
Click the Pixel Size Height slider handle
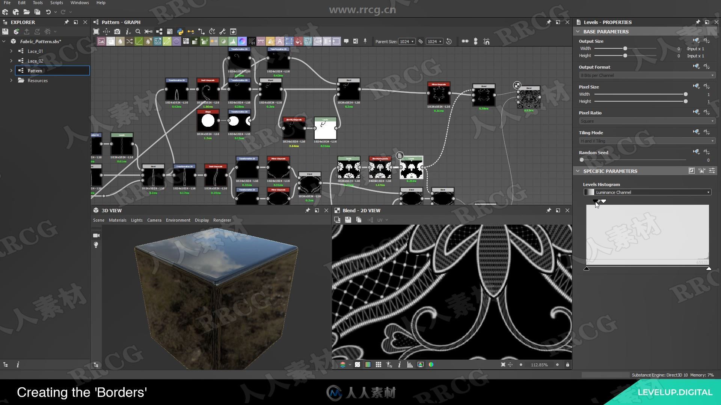[x=686, y=101]
